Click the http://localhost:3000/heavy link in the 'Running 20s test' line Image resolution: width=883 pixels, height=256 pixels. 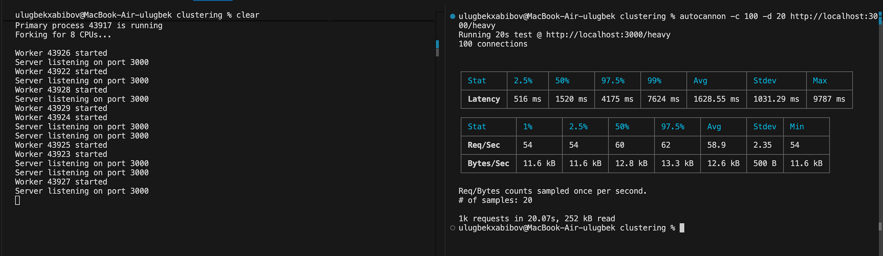pyautogui.click(x=608, y=35)
